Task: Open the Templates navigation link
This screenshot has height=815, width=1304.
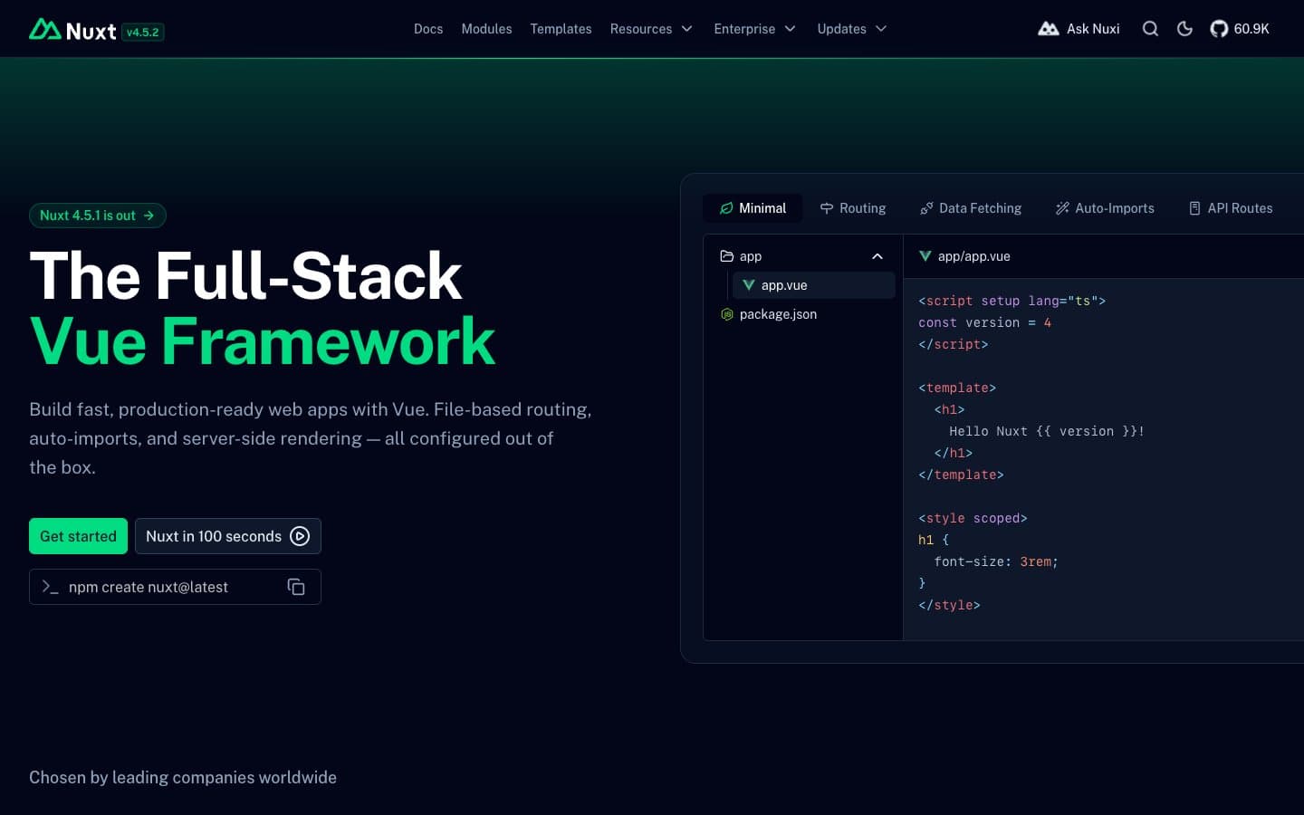Action: [561, 29]
